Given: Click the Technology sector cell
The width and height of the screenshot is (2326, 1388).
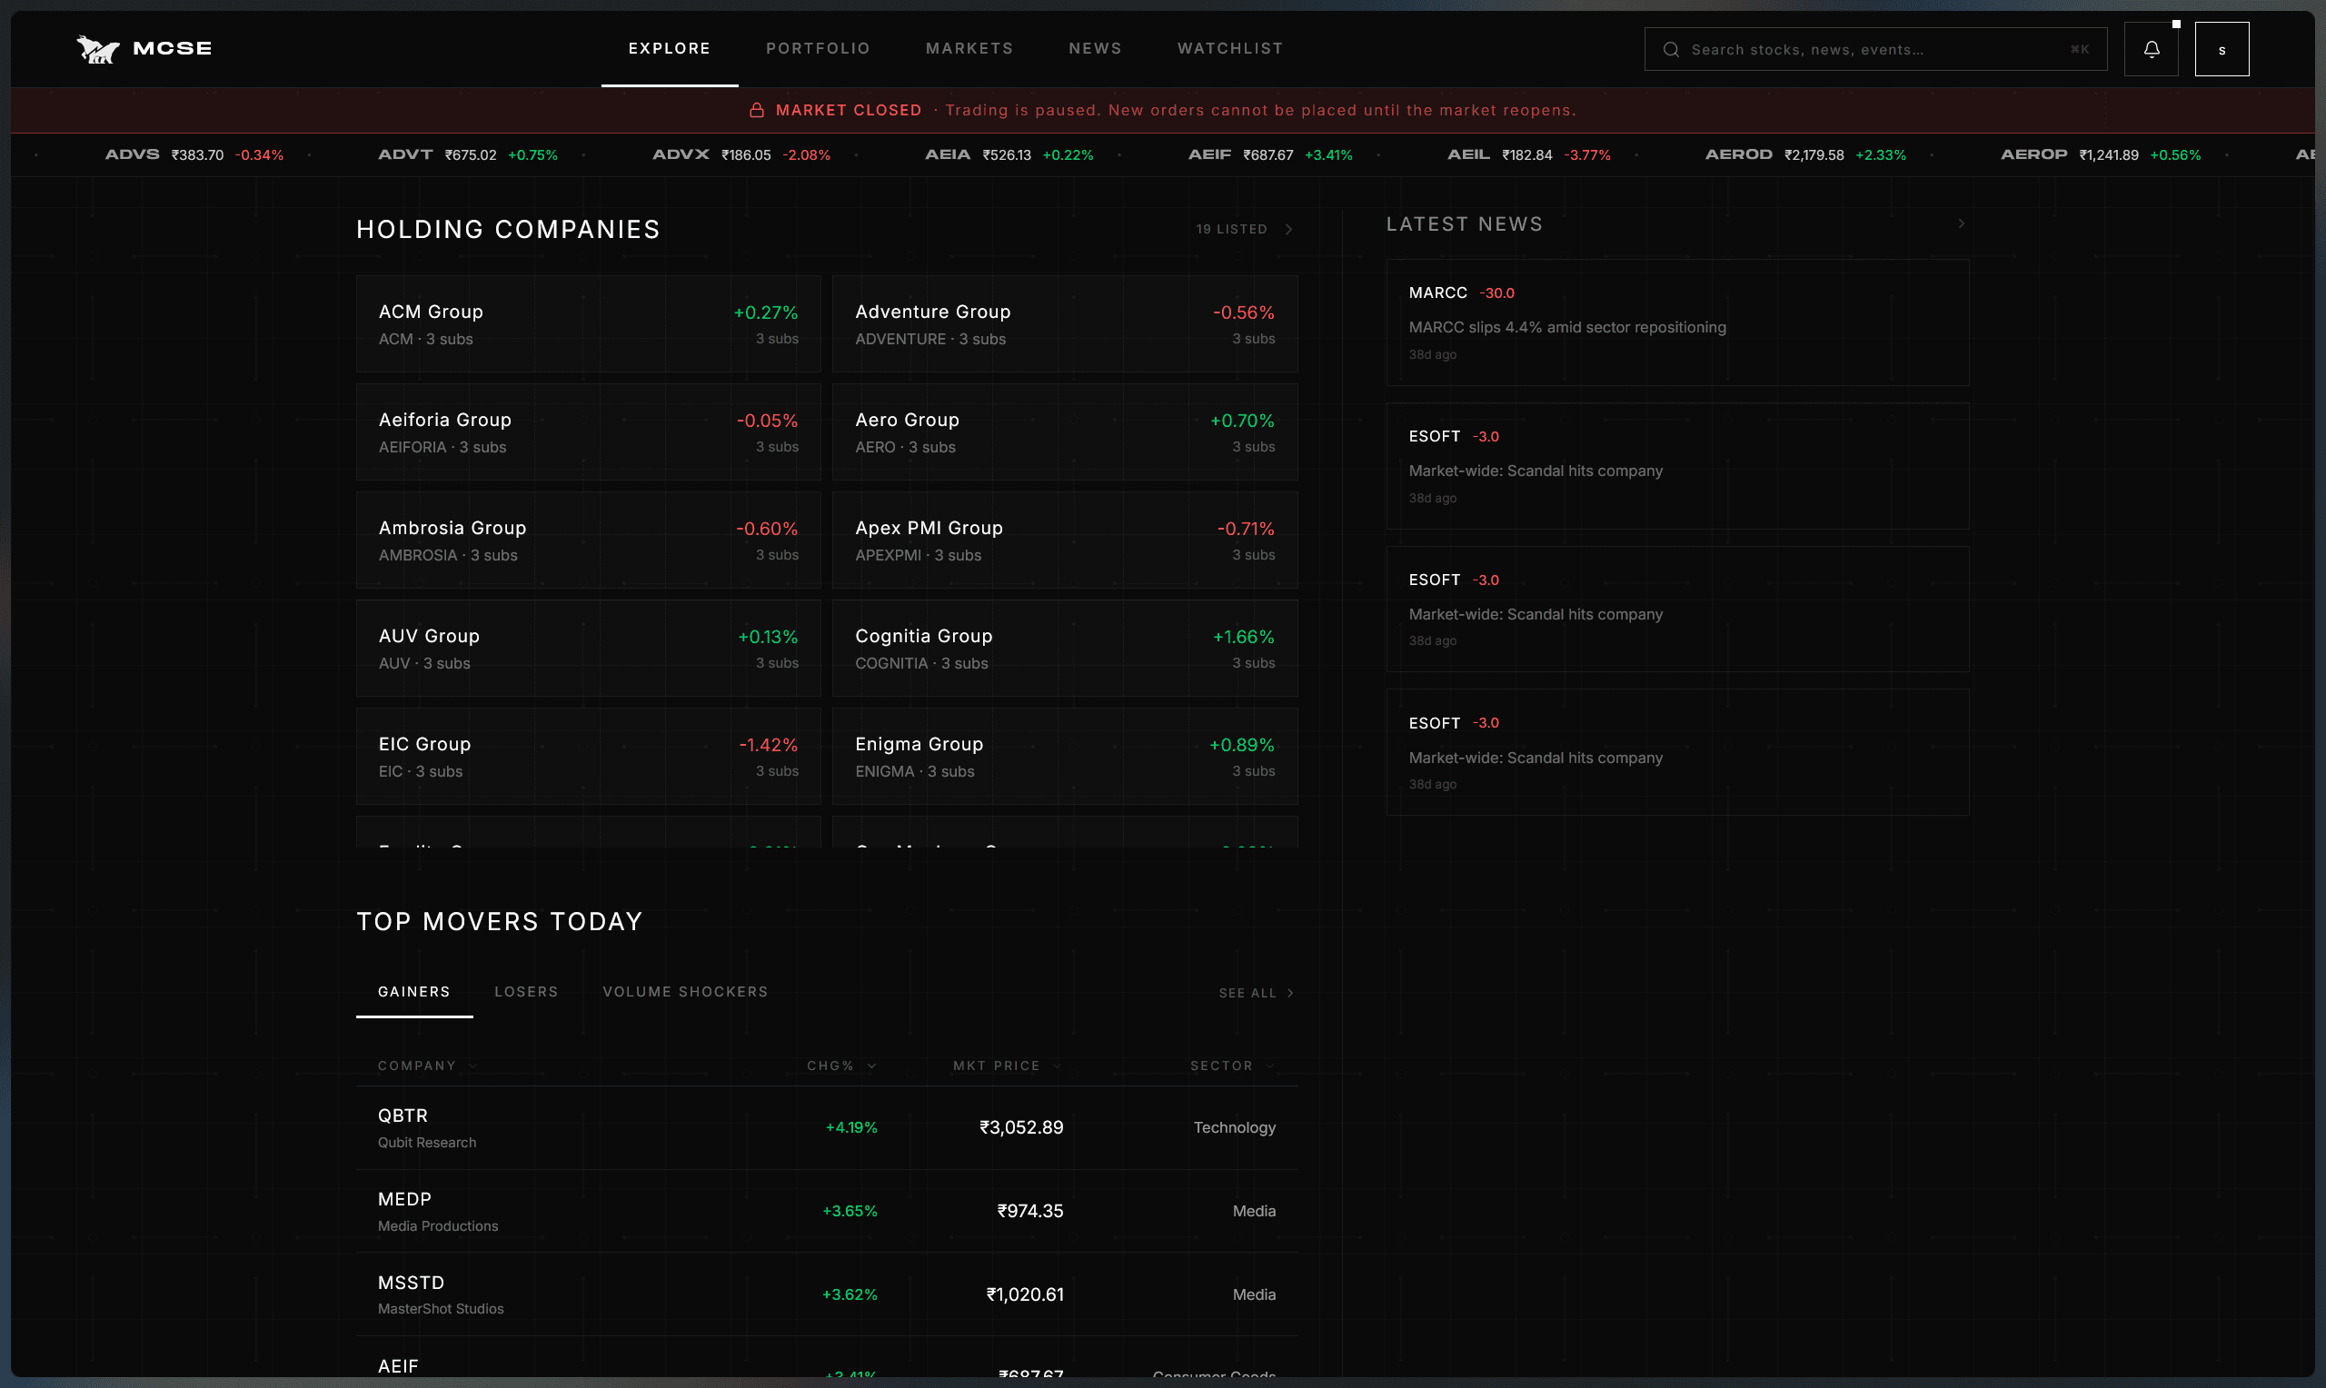Looking at the screenshot, I should (1235, 1128).
